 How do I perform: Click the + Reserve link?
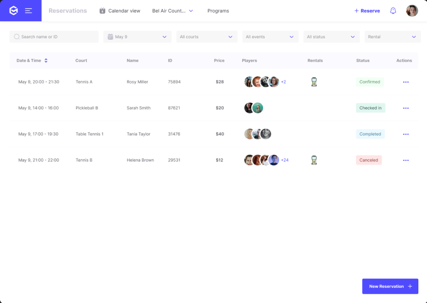(367, 10)
